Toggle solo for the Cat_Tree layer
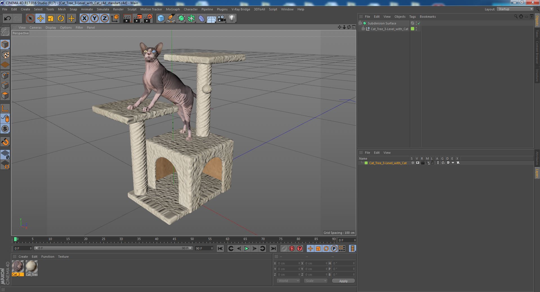The width and height of the screenshot is (540, 292). (413, 163)
